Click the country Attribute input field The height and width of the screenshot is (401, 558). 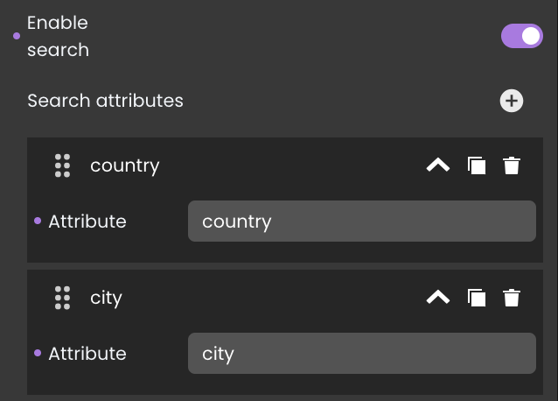click(362, 222)
